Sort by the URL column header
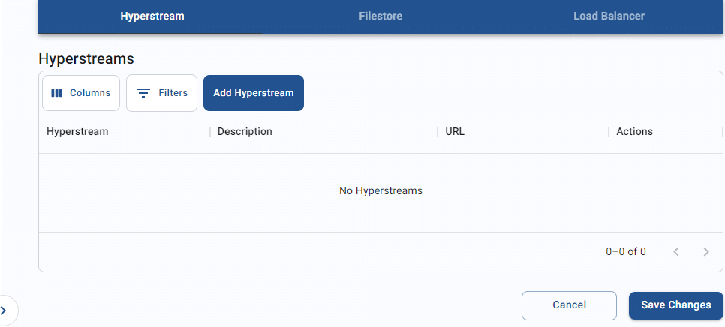The width and height of the screenshot is (725, 327). tap(455, 132)
